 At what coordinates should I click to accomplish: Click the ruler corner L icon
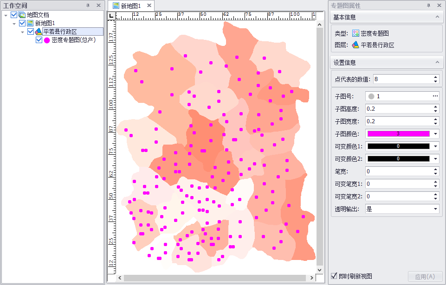click(x=110, y=16)
